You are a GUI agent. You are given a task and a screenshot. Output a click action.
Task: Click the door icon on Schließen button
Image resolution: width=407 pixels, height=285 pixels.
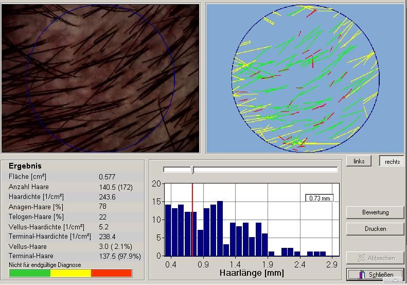coord(362,275)
